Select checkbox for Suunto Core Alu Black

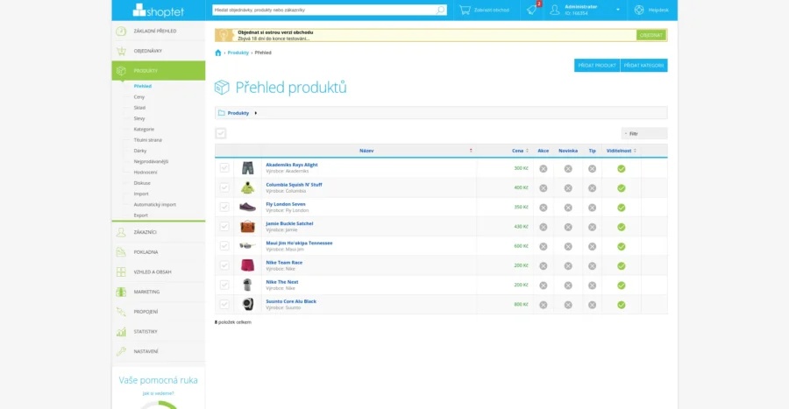pos(224,304)
